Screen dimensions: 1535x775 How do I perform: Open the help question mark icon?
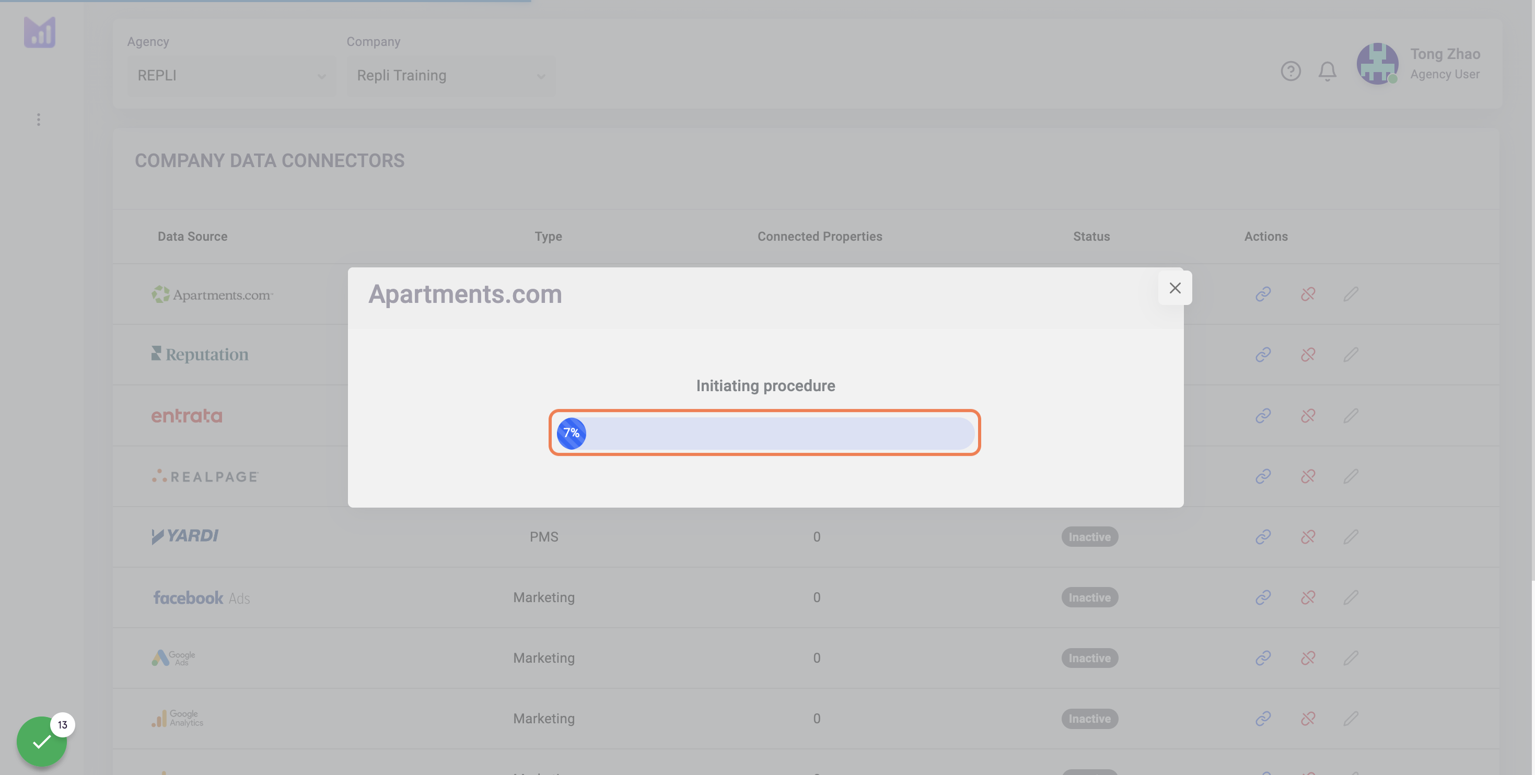(x=1290, y=71)
